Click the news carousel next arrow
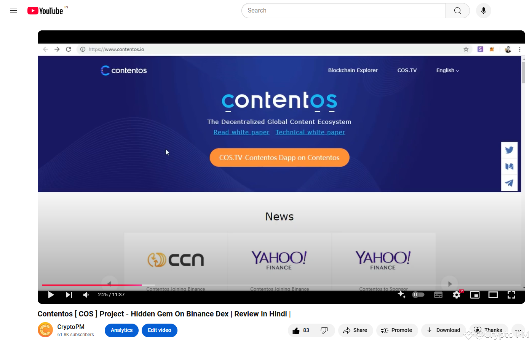The height and width of the screenshot is (343, 532). (450, 283)
